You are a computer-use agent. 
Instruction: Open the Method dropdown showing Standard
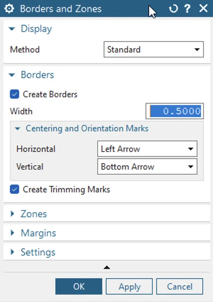(154, 49)
